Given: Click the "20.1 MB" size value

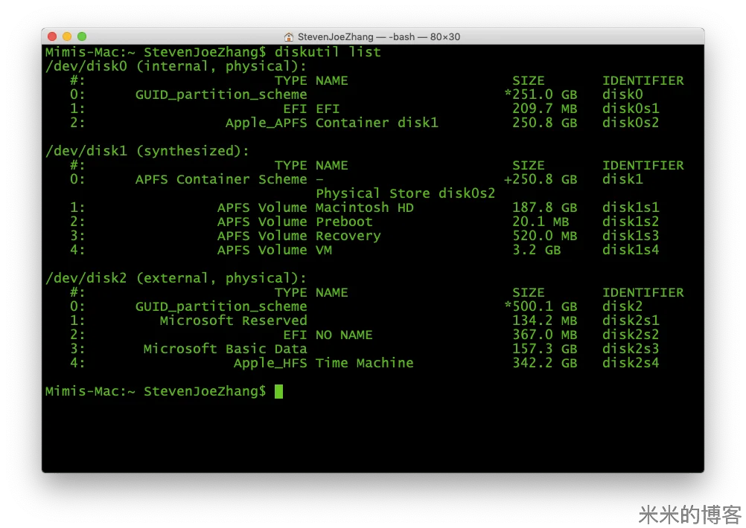Looking at the screenshot, I should pos(541,222).
